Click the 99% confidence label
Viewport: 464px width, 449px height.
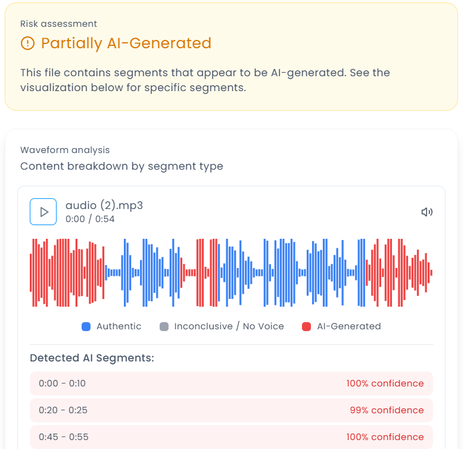387,410
